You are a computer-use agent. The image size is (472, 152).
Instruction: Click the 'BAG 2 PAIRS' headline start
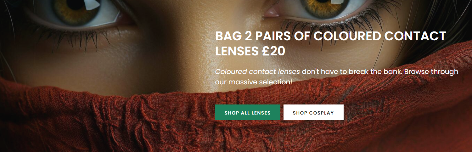coord(249,36)
